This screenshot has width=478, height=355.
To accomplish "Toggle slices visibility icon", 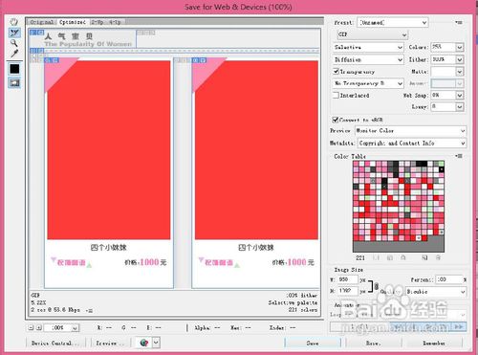I will pyautogui.click(x=14, y=83).
